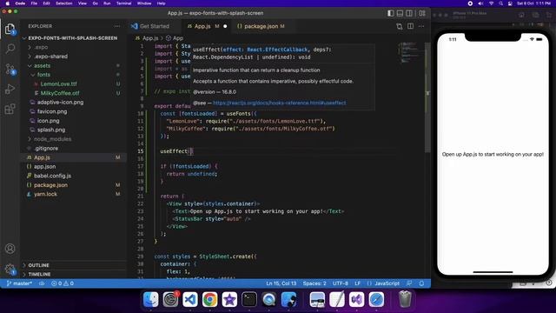Toggle the secondary side bar layout icon
The width and height of the screenshot is (556, 313).
click(409, 13)
